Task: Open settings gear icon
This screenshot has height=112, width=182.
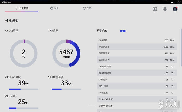Action: 165,9
